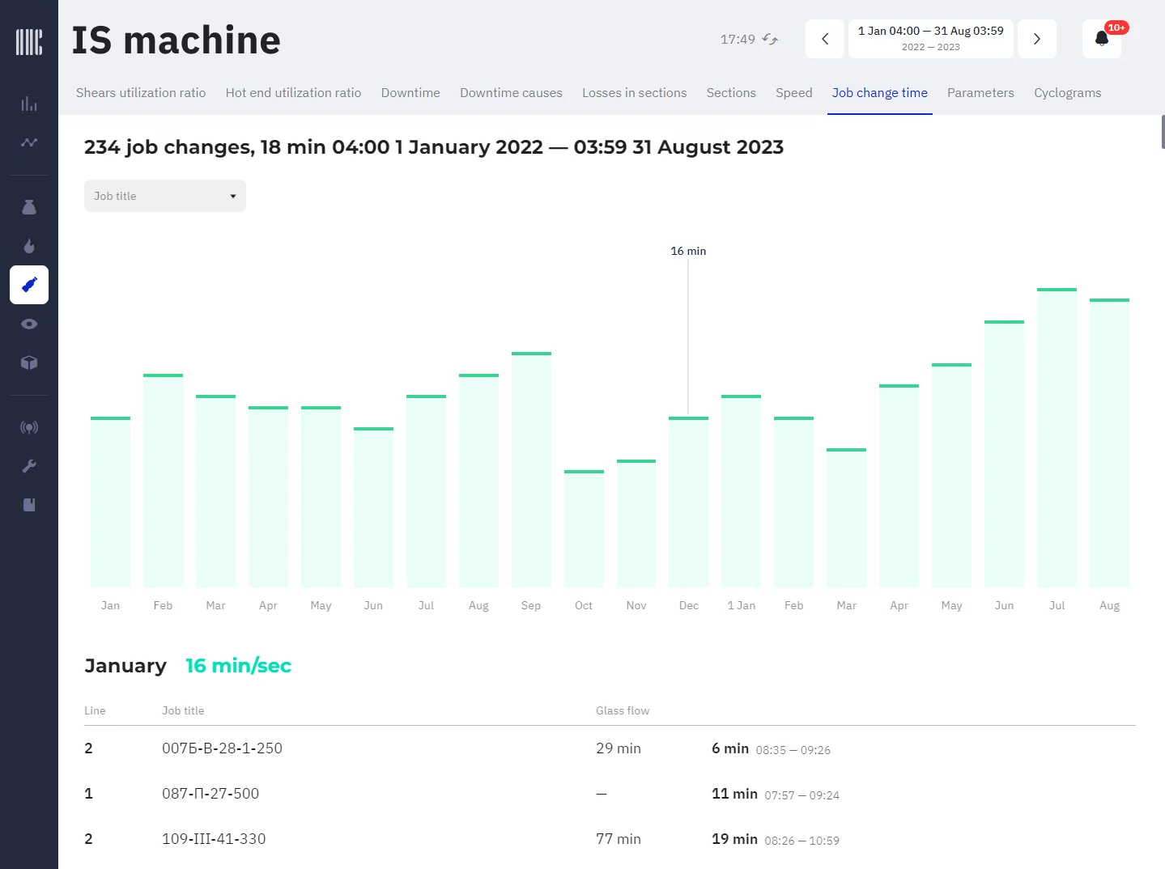Select the bottle icon in sidebar
Viewport: 1165px width, 869px height.
coord(29,285)
